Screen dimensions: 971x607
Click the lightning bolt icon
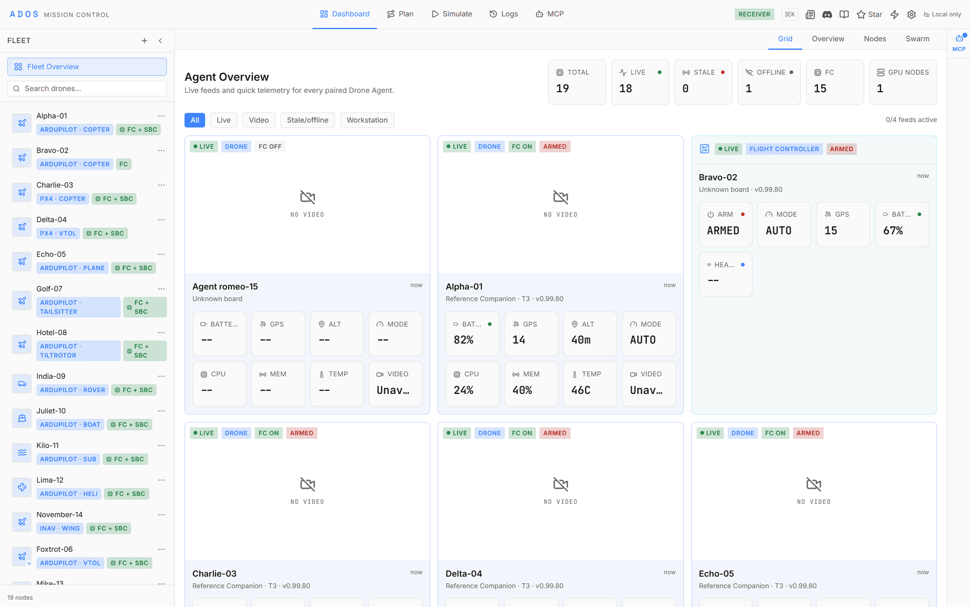coord(895,15)
